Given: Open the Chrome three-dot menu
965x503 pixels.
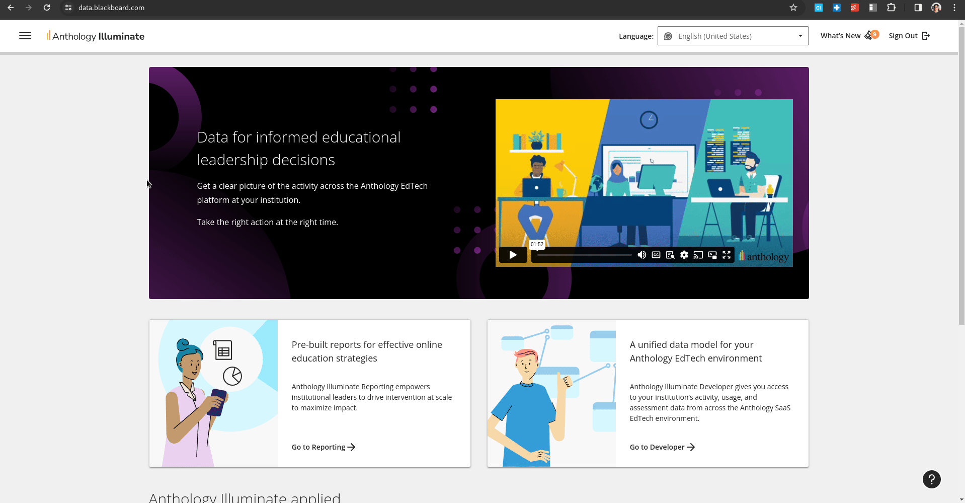Looking at the screenshot, I should pos(954,8).
